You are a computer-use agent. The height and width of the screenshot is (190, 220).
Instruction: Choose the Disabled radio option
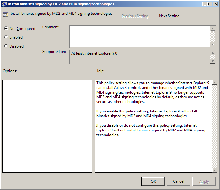coord(6,46)
